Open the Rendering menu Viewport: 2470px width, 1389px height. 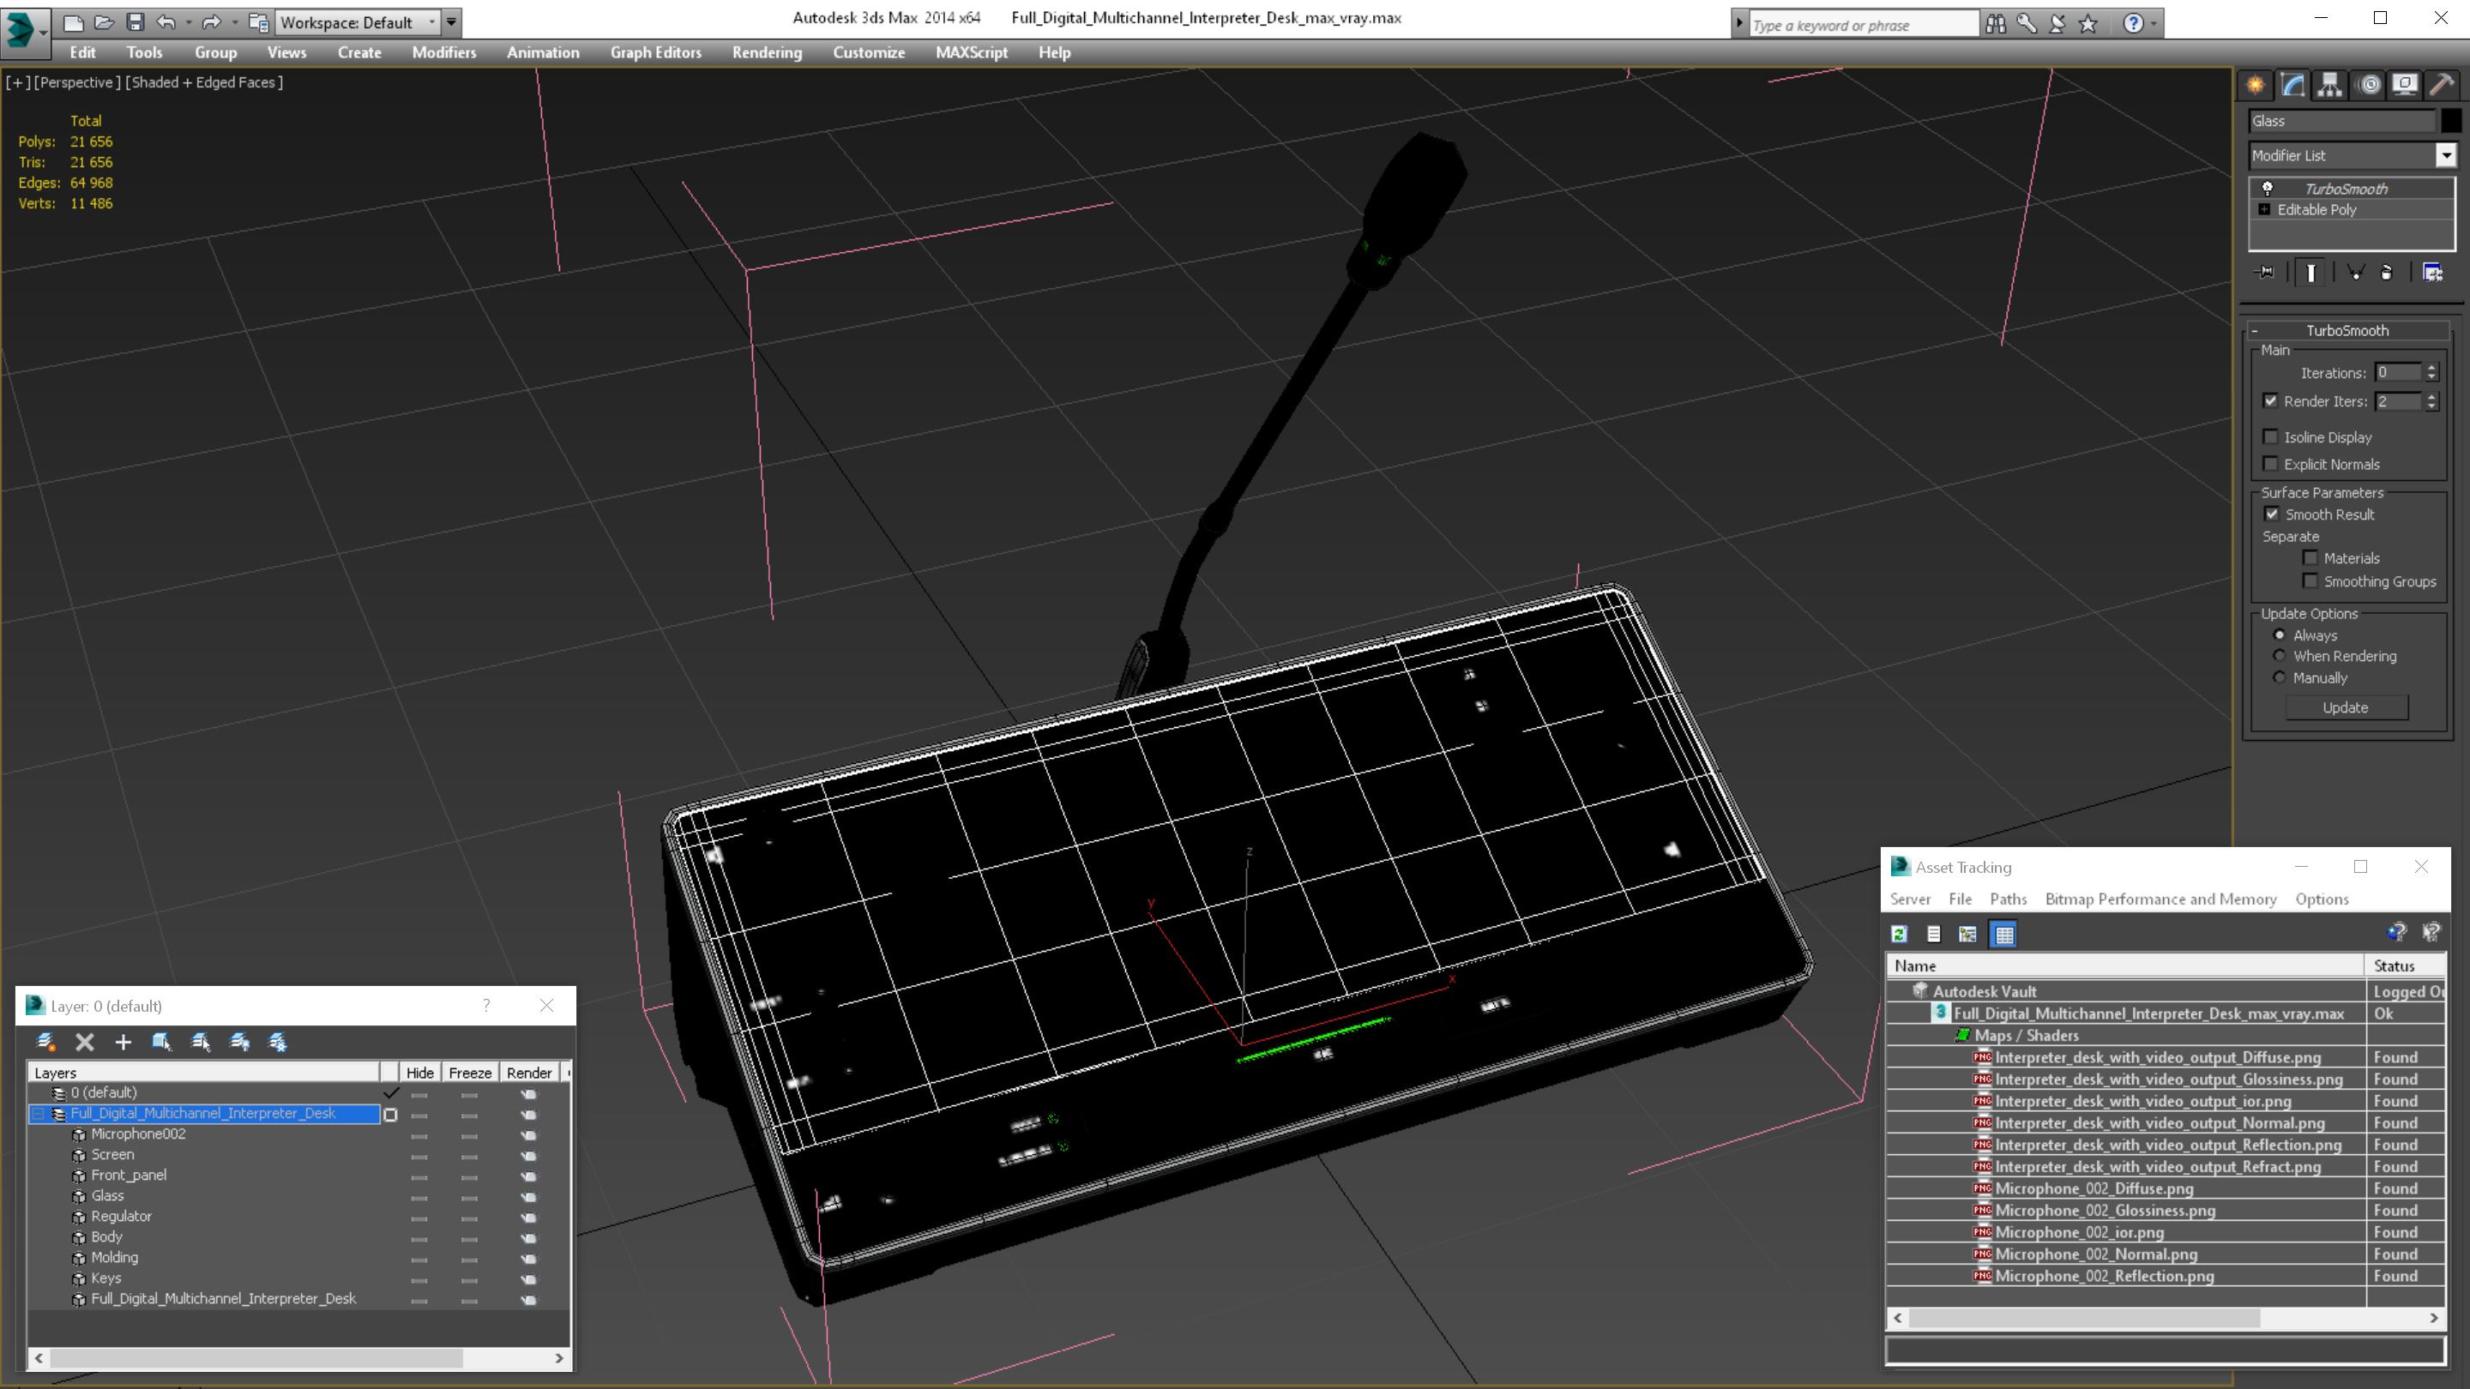coord(767,52)
